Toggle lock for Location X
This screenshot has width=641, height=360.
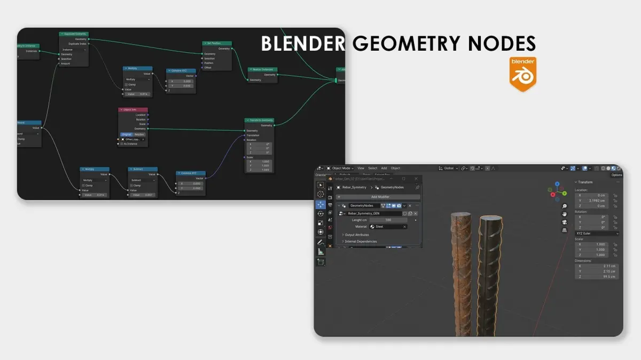[x=615, y=195]
